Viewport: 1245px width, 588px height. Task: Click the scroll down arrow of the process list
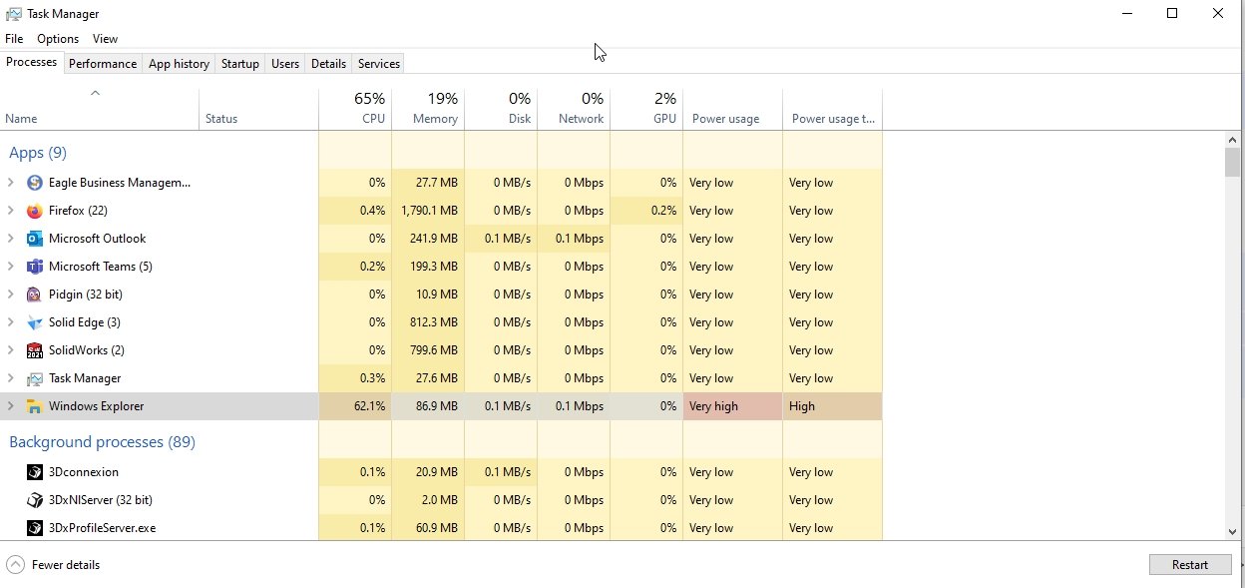coord(1232,532)
